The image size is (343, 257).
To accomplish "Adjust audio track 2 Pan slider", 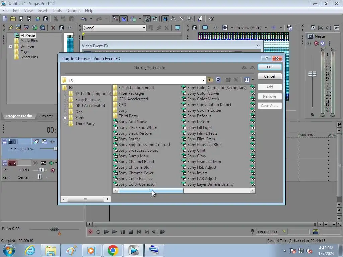I will (x=39, y=177).
